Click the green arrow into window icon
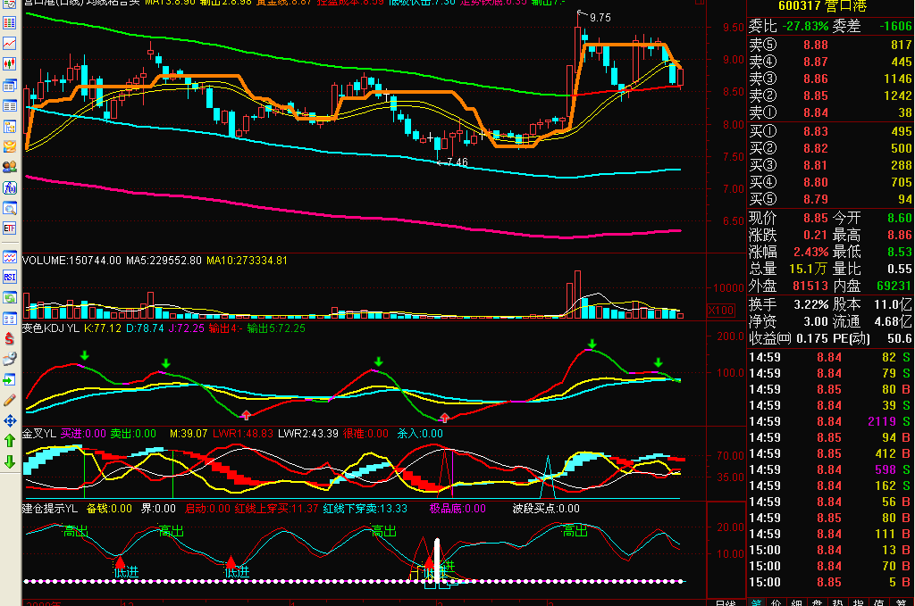 (9, 380)
